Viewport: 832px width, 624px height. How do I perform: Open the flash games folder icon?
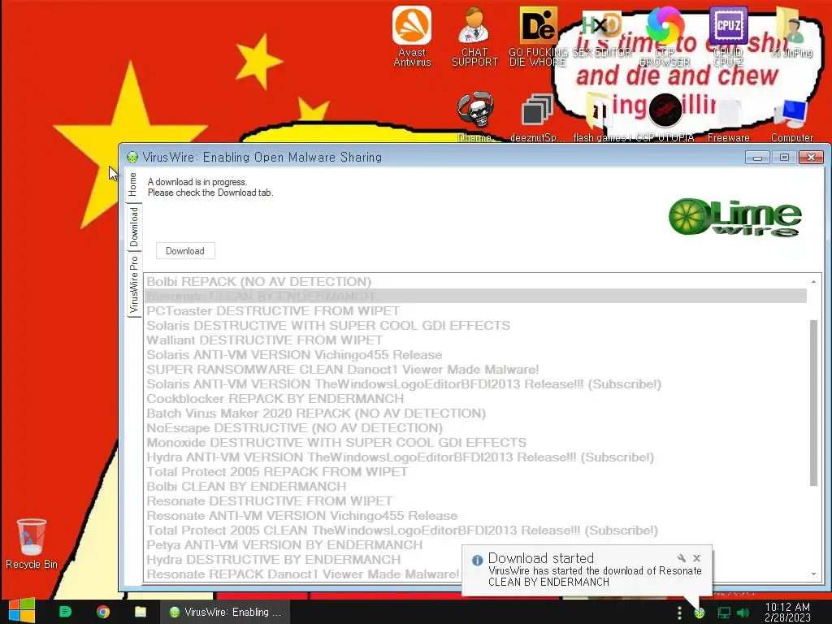pyautogui.click(x=600, y=117)
